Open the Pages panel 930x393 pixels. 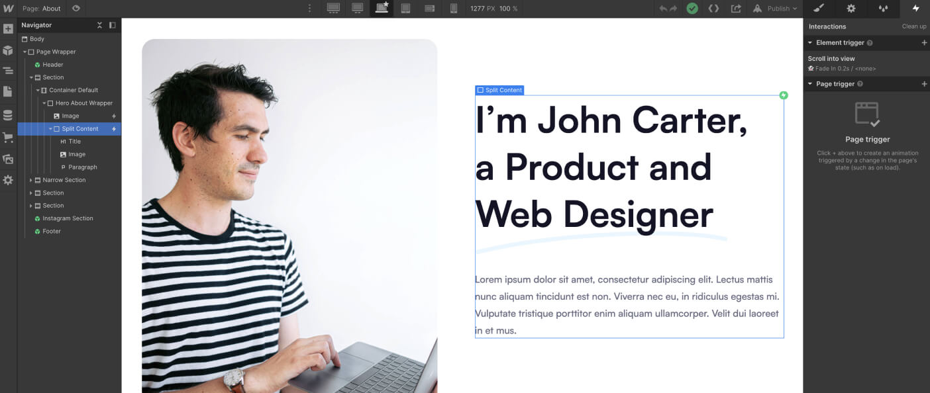coord(9,93)
